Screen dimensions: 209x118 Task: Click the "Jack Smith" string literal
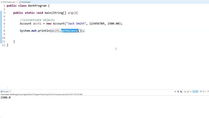[x=76, y=24]
